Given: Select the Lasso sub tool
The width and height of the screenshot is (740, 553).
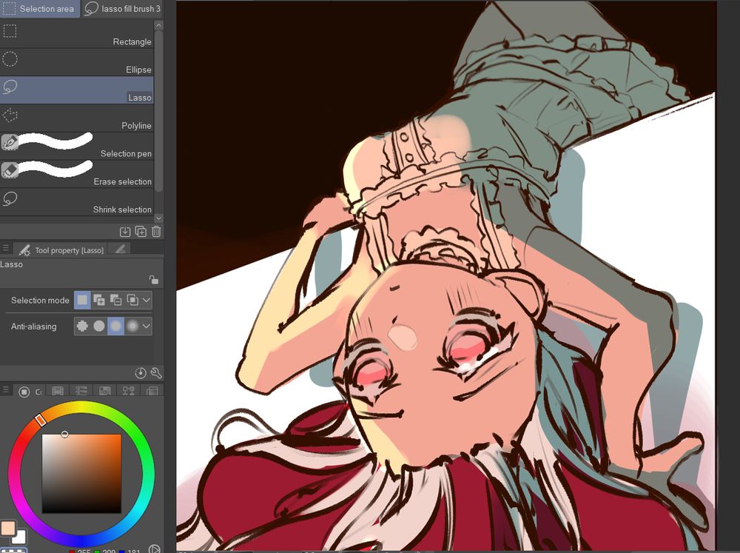Looking at the screenshot, I should coord(76,90).
